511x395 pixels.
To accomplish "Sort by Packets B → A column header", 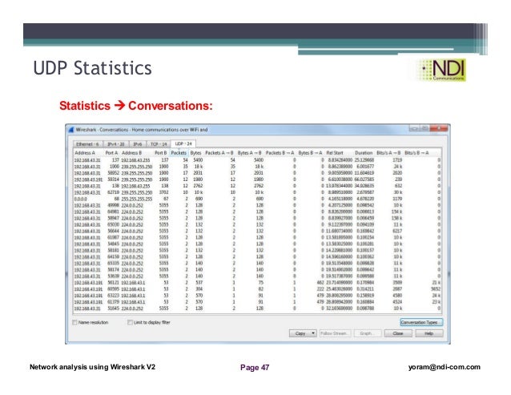I will 280,153.
